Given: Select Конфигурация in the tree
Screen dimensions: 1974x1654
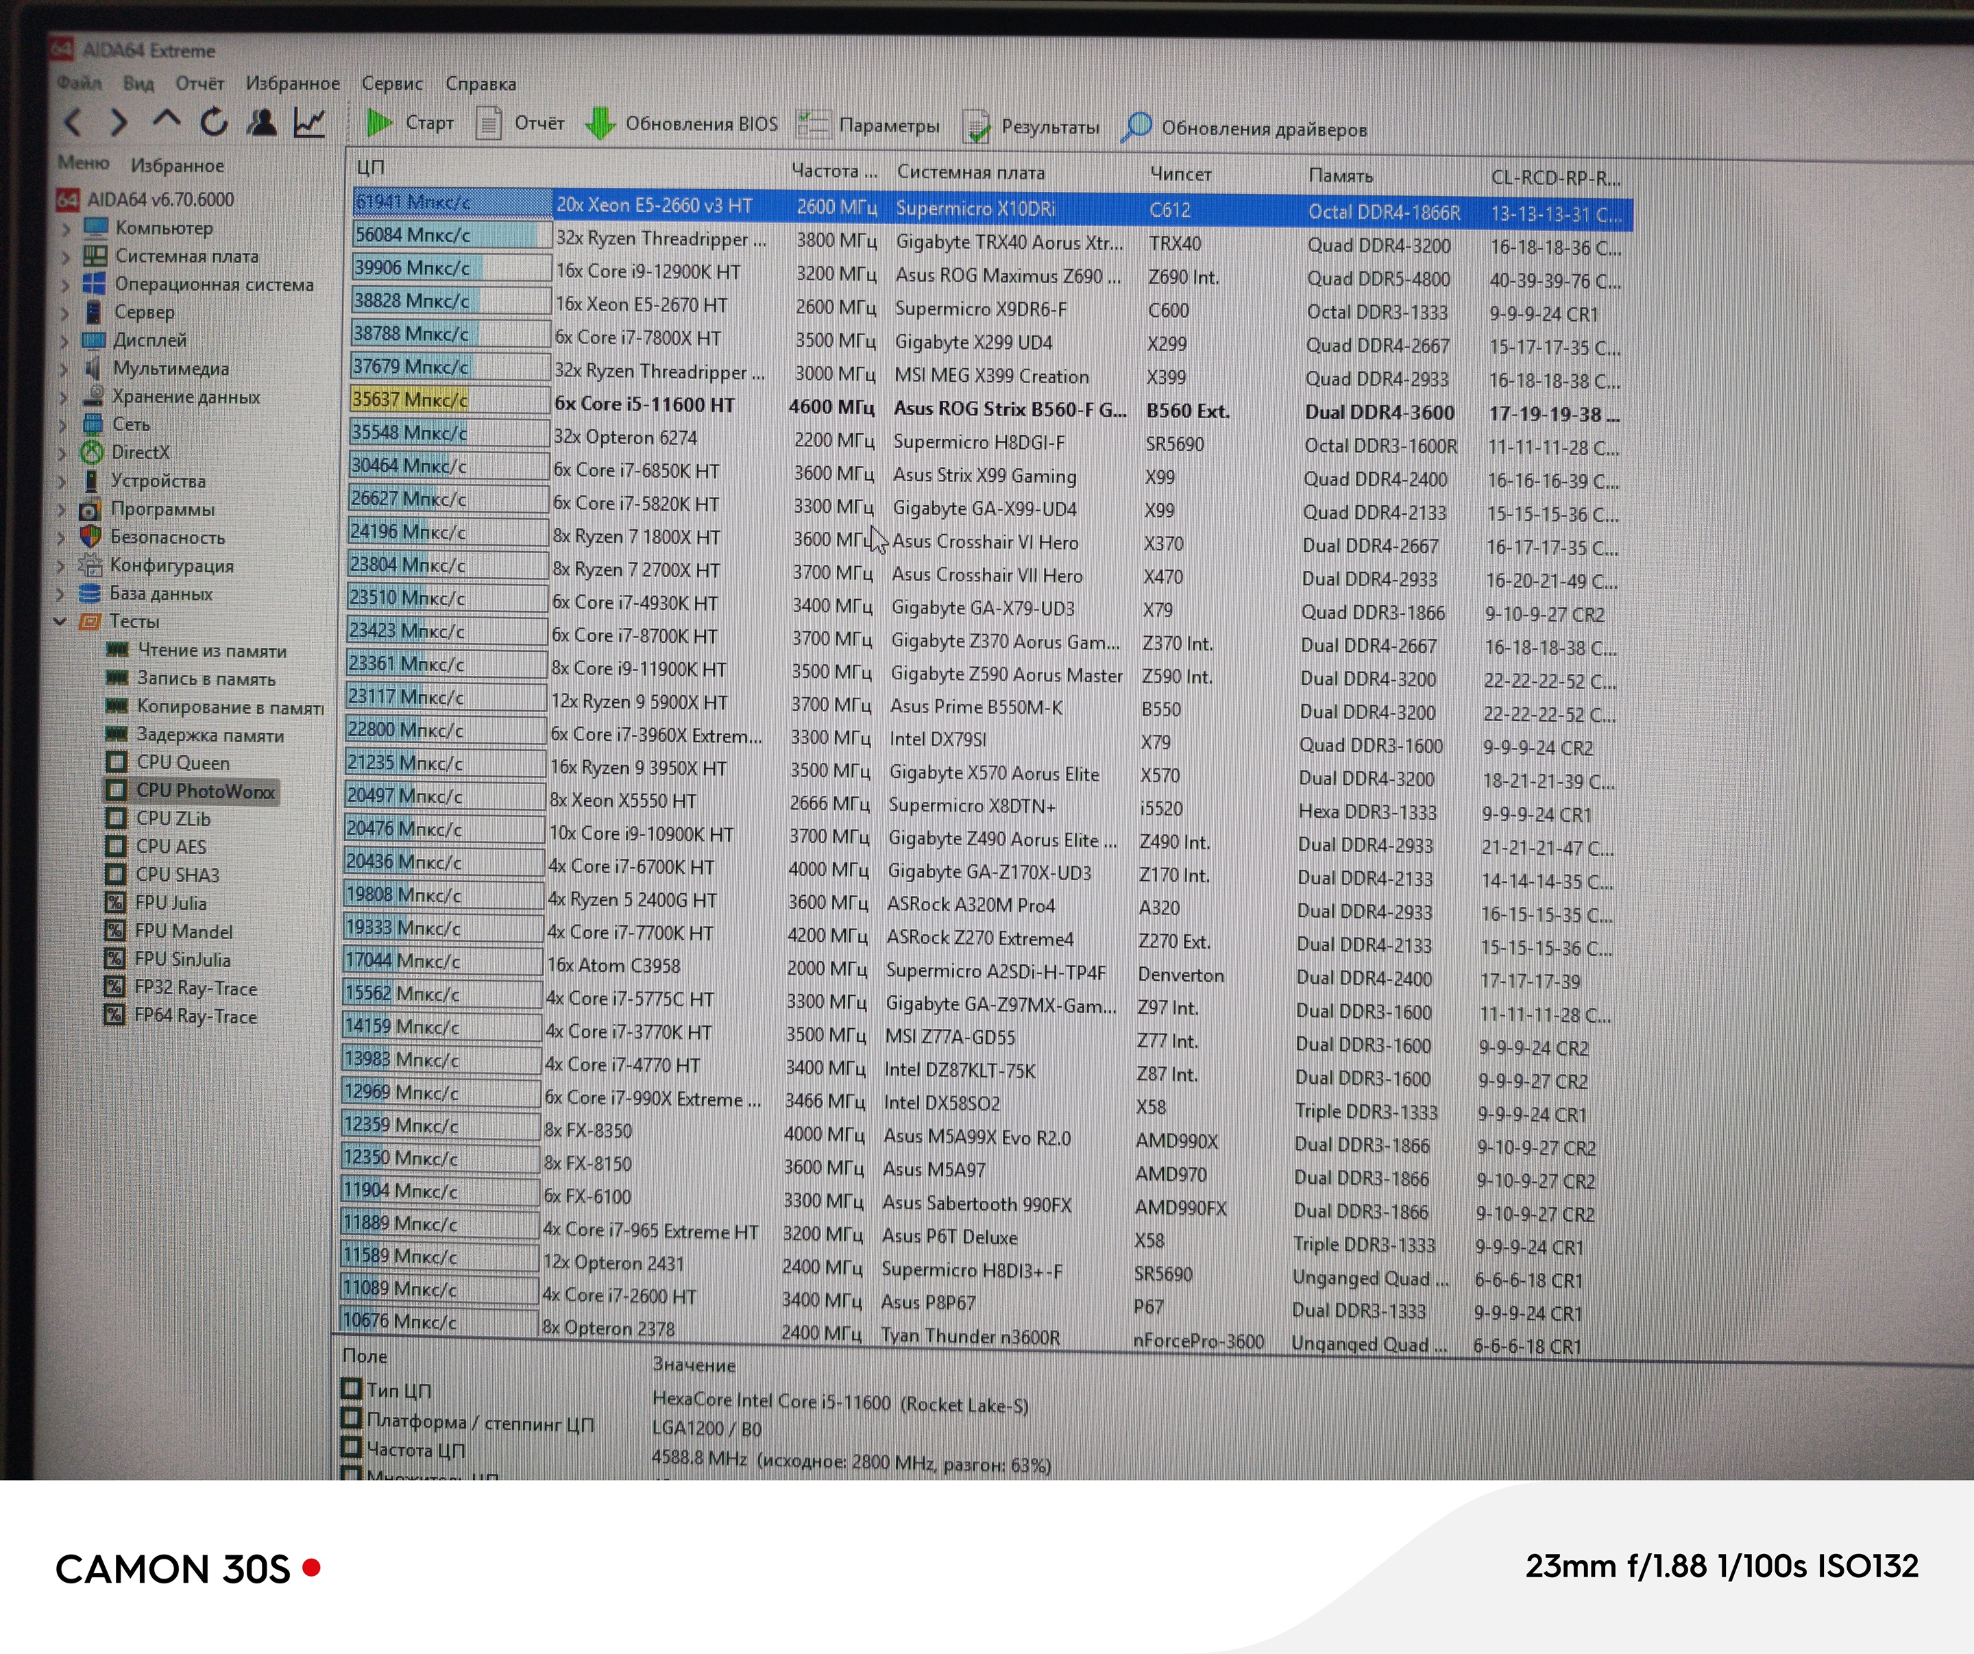Looking at the screenshot, I should click(156, 565).
